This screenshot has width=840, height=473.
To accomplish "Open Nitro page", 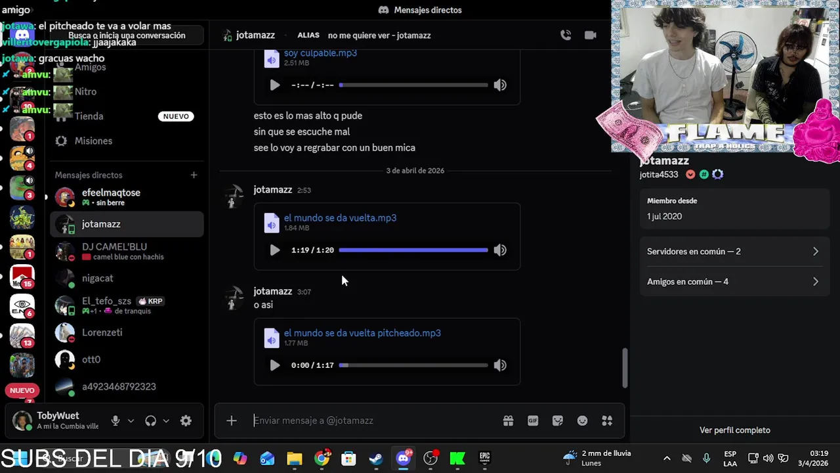I will tap(127, 92).
